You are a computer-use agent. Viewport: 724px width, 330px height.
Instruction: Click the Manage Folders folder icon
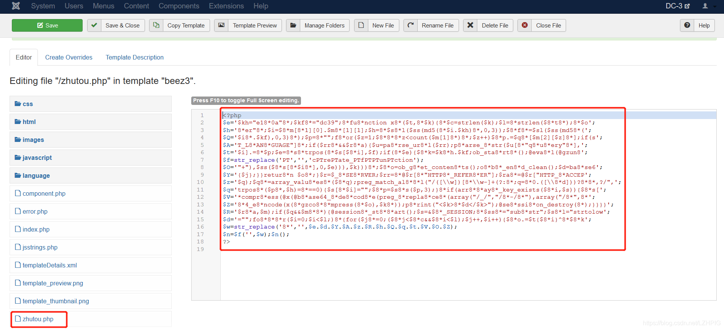click(x=293, y=25)
